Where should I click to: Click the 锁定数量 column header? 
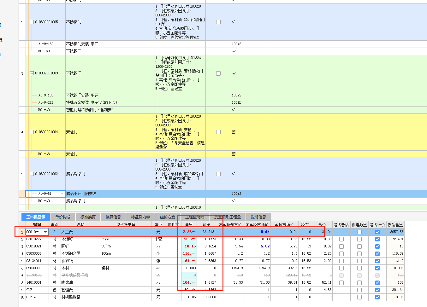(359, 224)
